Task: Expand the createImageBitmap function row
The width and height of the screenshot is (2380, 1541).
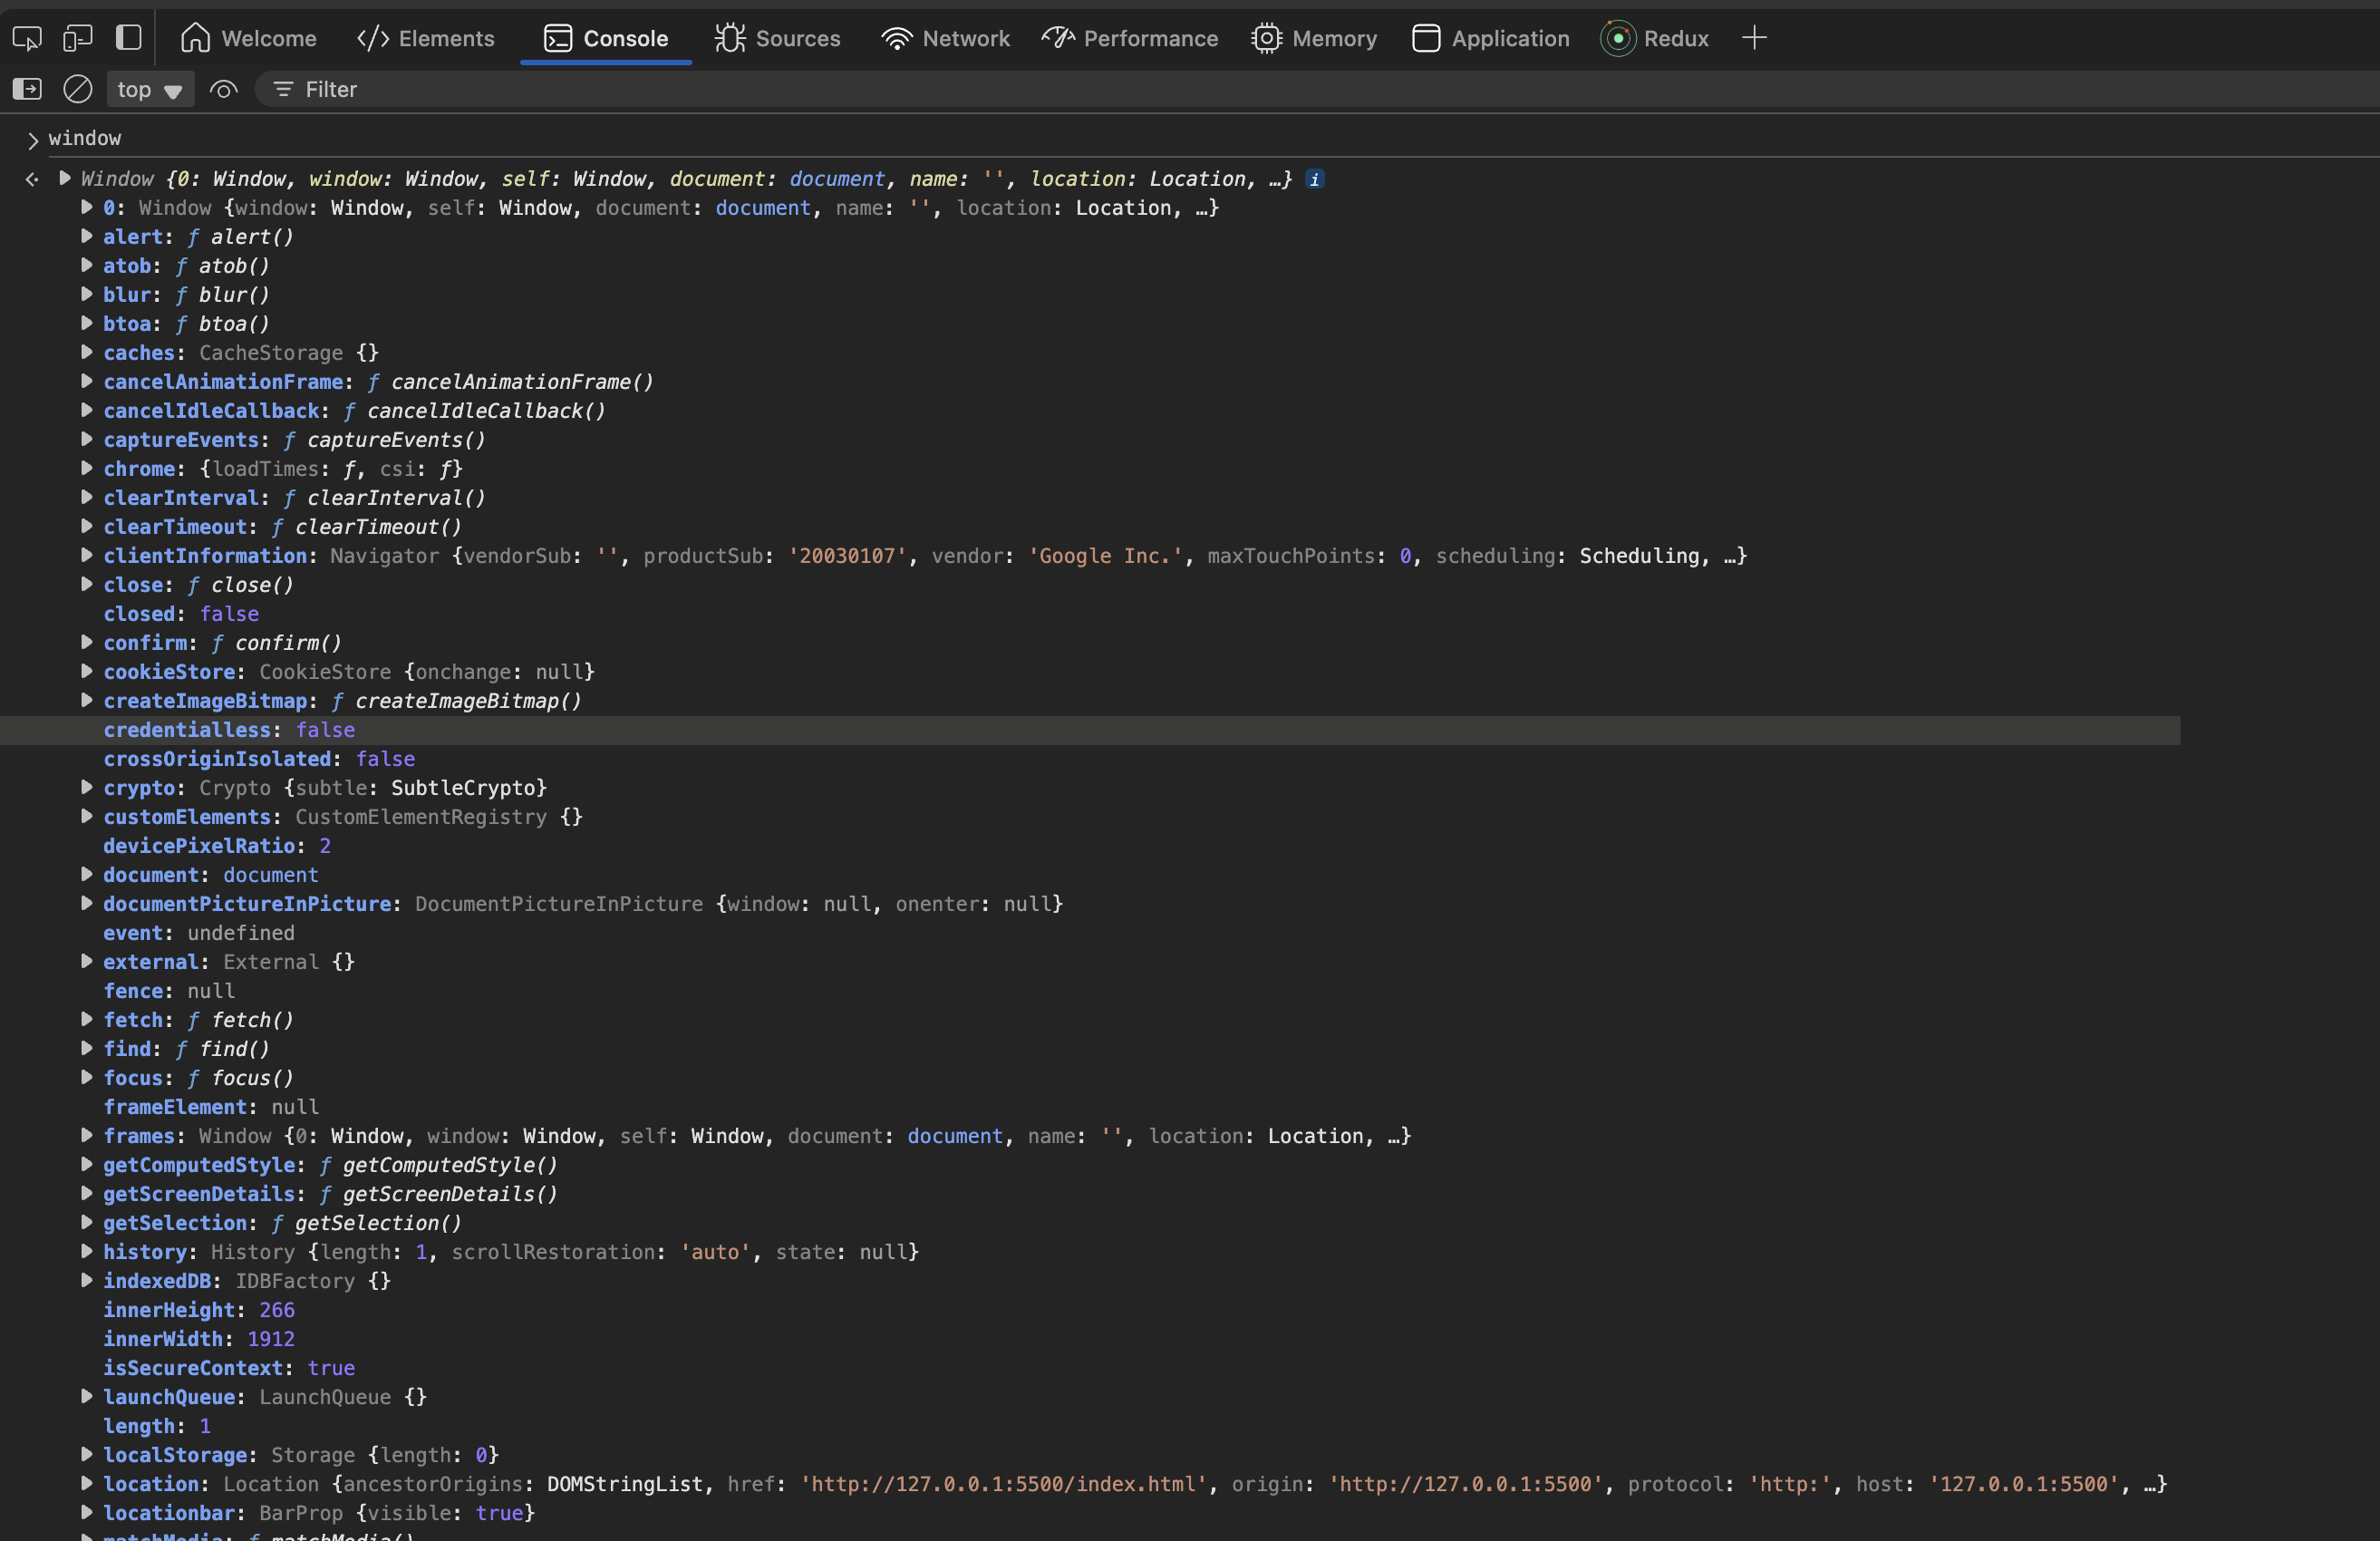Action: [x=87, y=700]
